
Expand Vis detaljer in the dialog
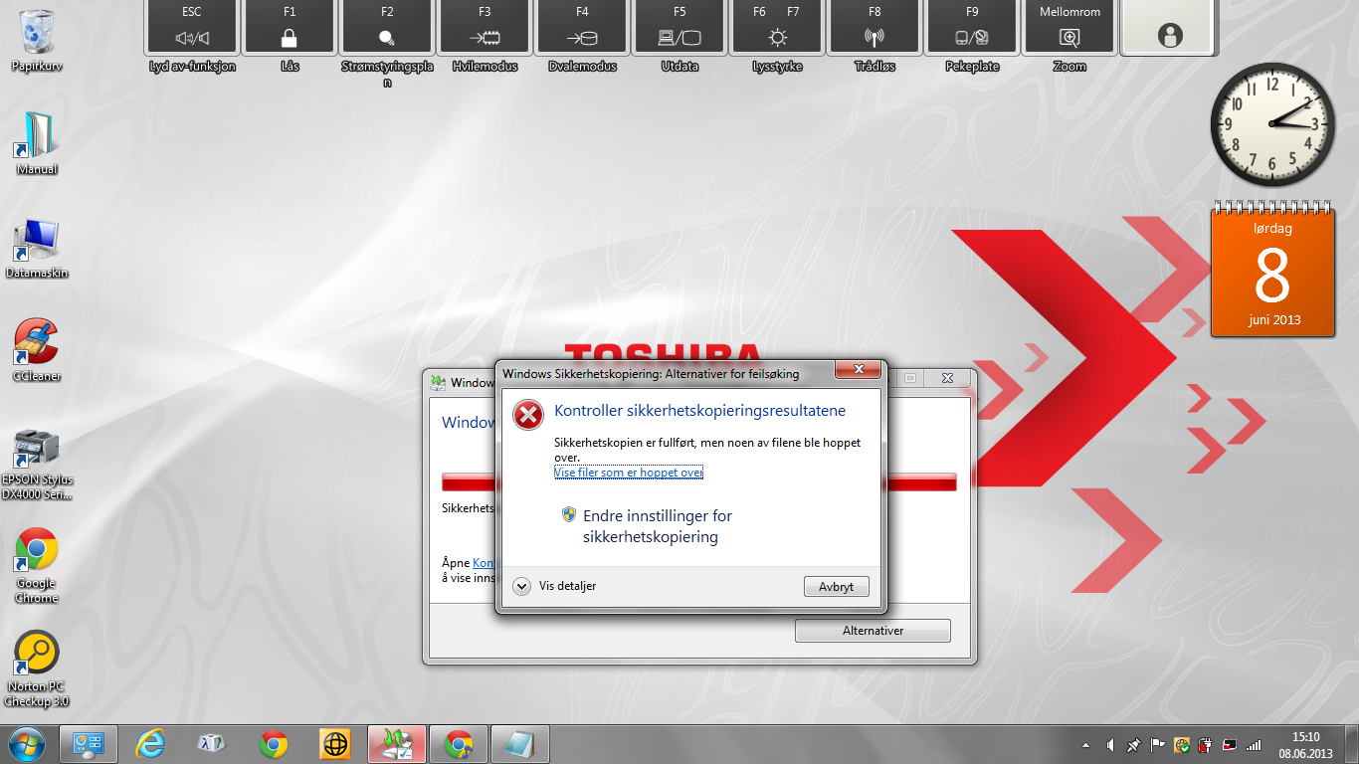(x=555, y=586)
